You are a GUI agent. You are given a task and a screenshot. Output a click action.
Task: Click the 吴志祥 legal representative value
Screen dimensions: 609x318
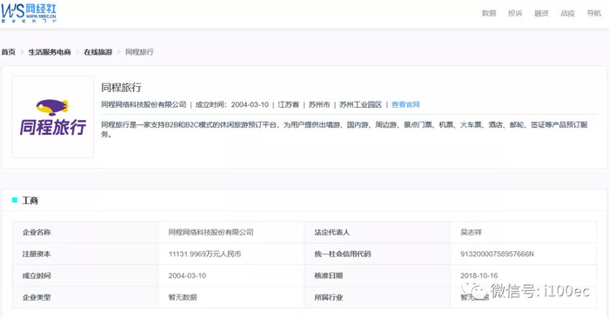[x=472, y=232]
